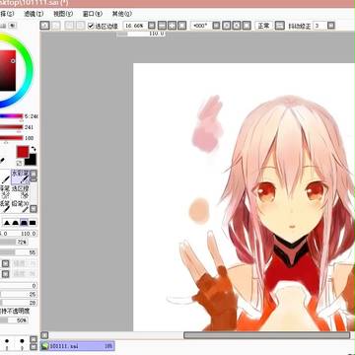Adjust the dilution slider showing 25
The height and width of the screenshot is (355, 355).
19,294
